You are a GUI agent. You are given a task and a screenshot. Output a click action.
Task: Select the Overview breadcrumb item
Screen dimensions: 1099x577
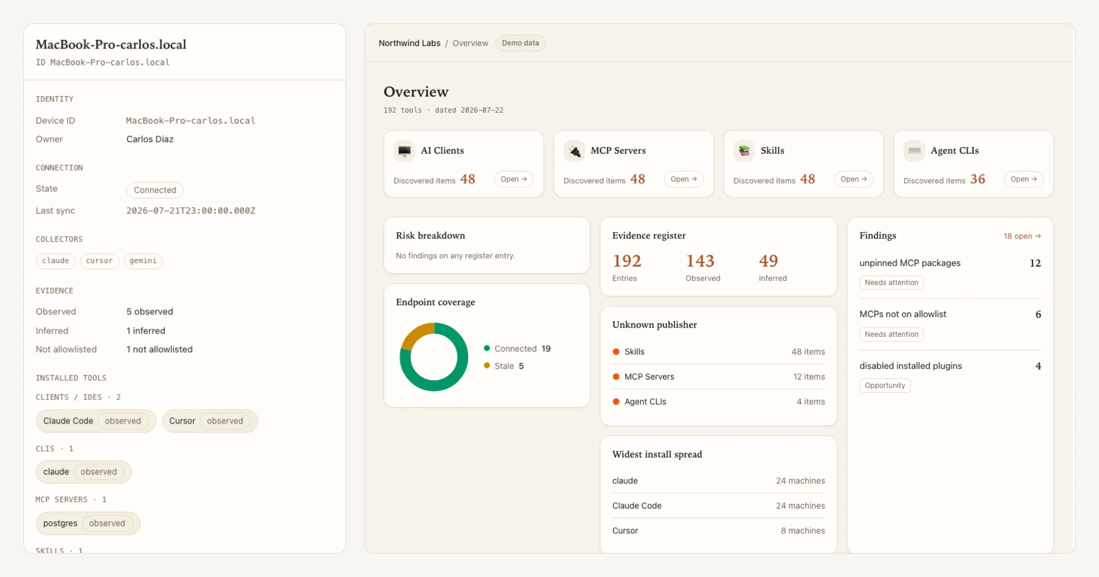point(470,43)
